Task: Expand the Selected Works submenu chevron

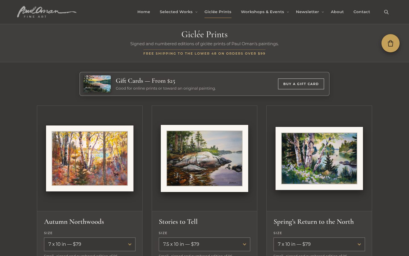Action: coord(196,12)
